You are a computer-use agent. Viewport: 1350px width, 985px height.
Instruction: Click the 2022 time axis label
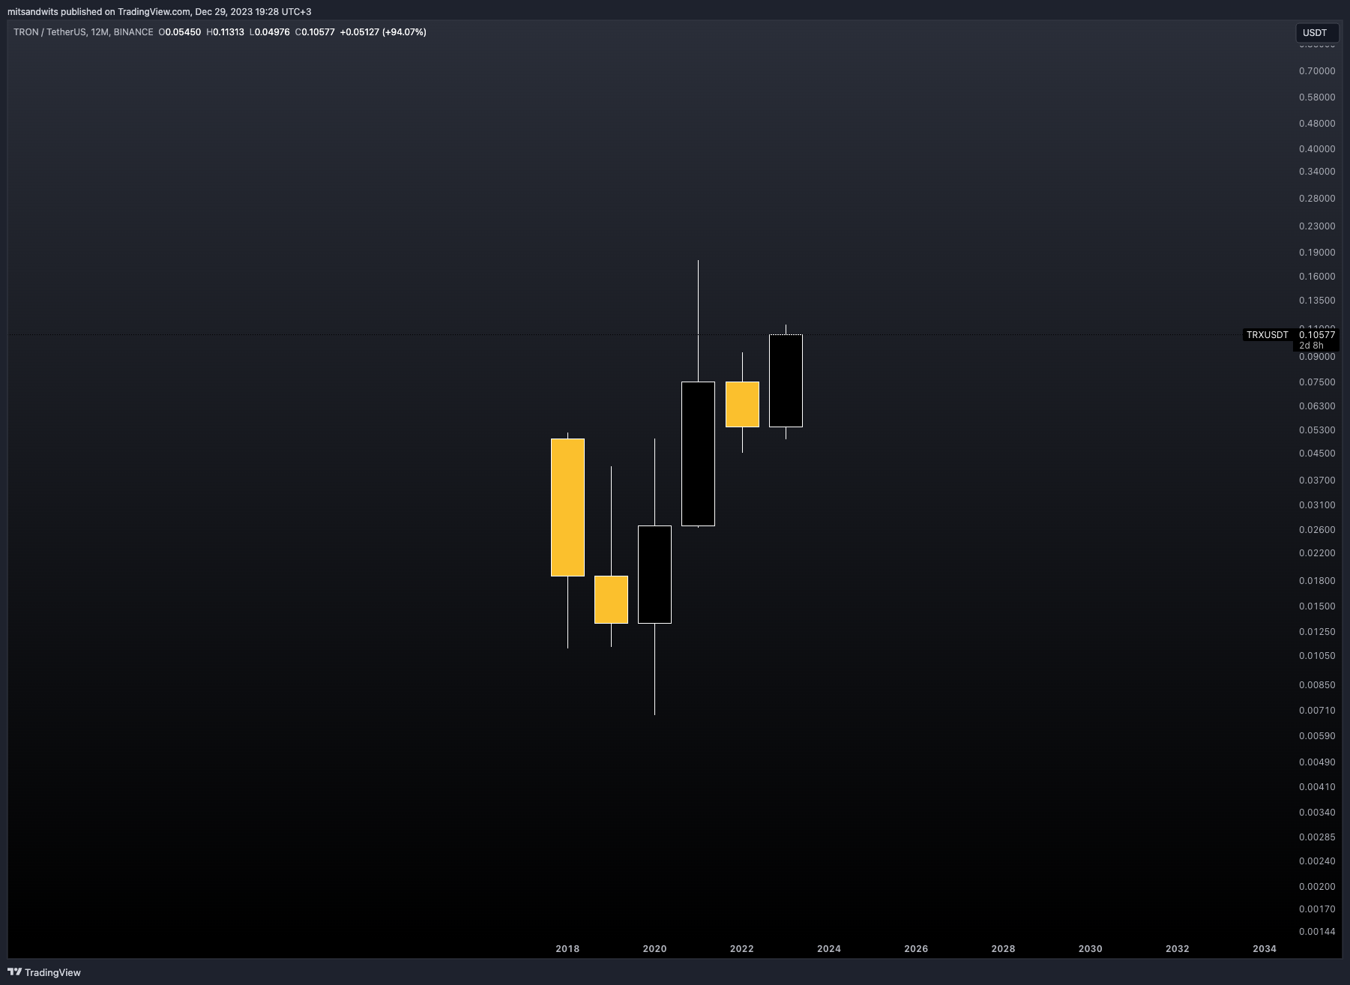coord(742,949)
